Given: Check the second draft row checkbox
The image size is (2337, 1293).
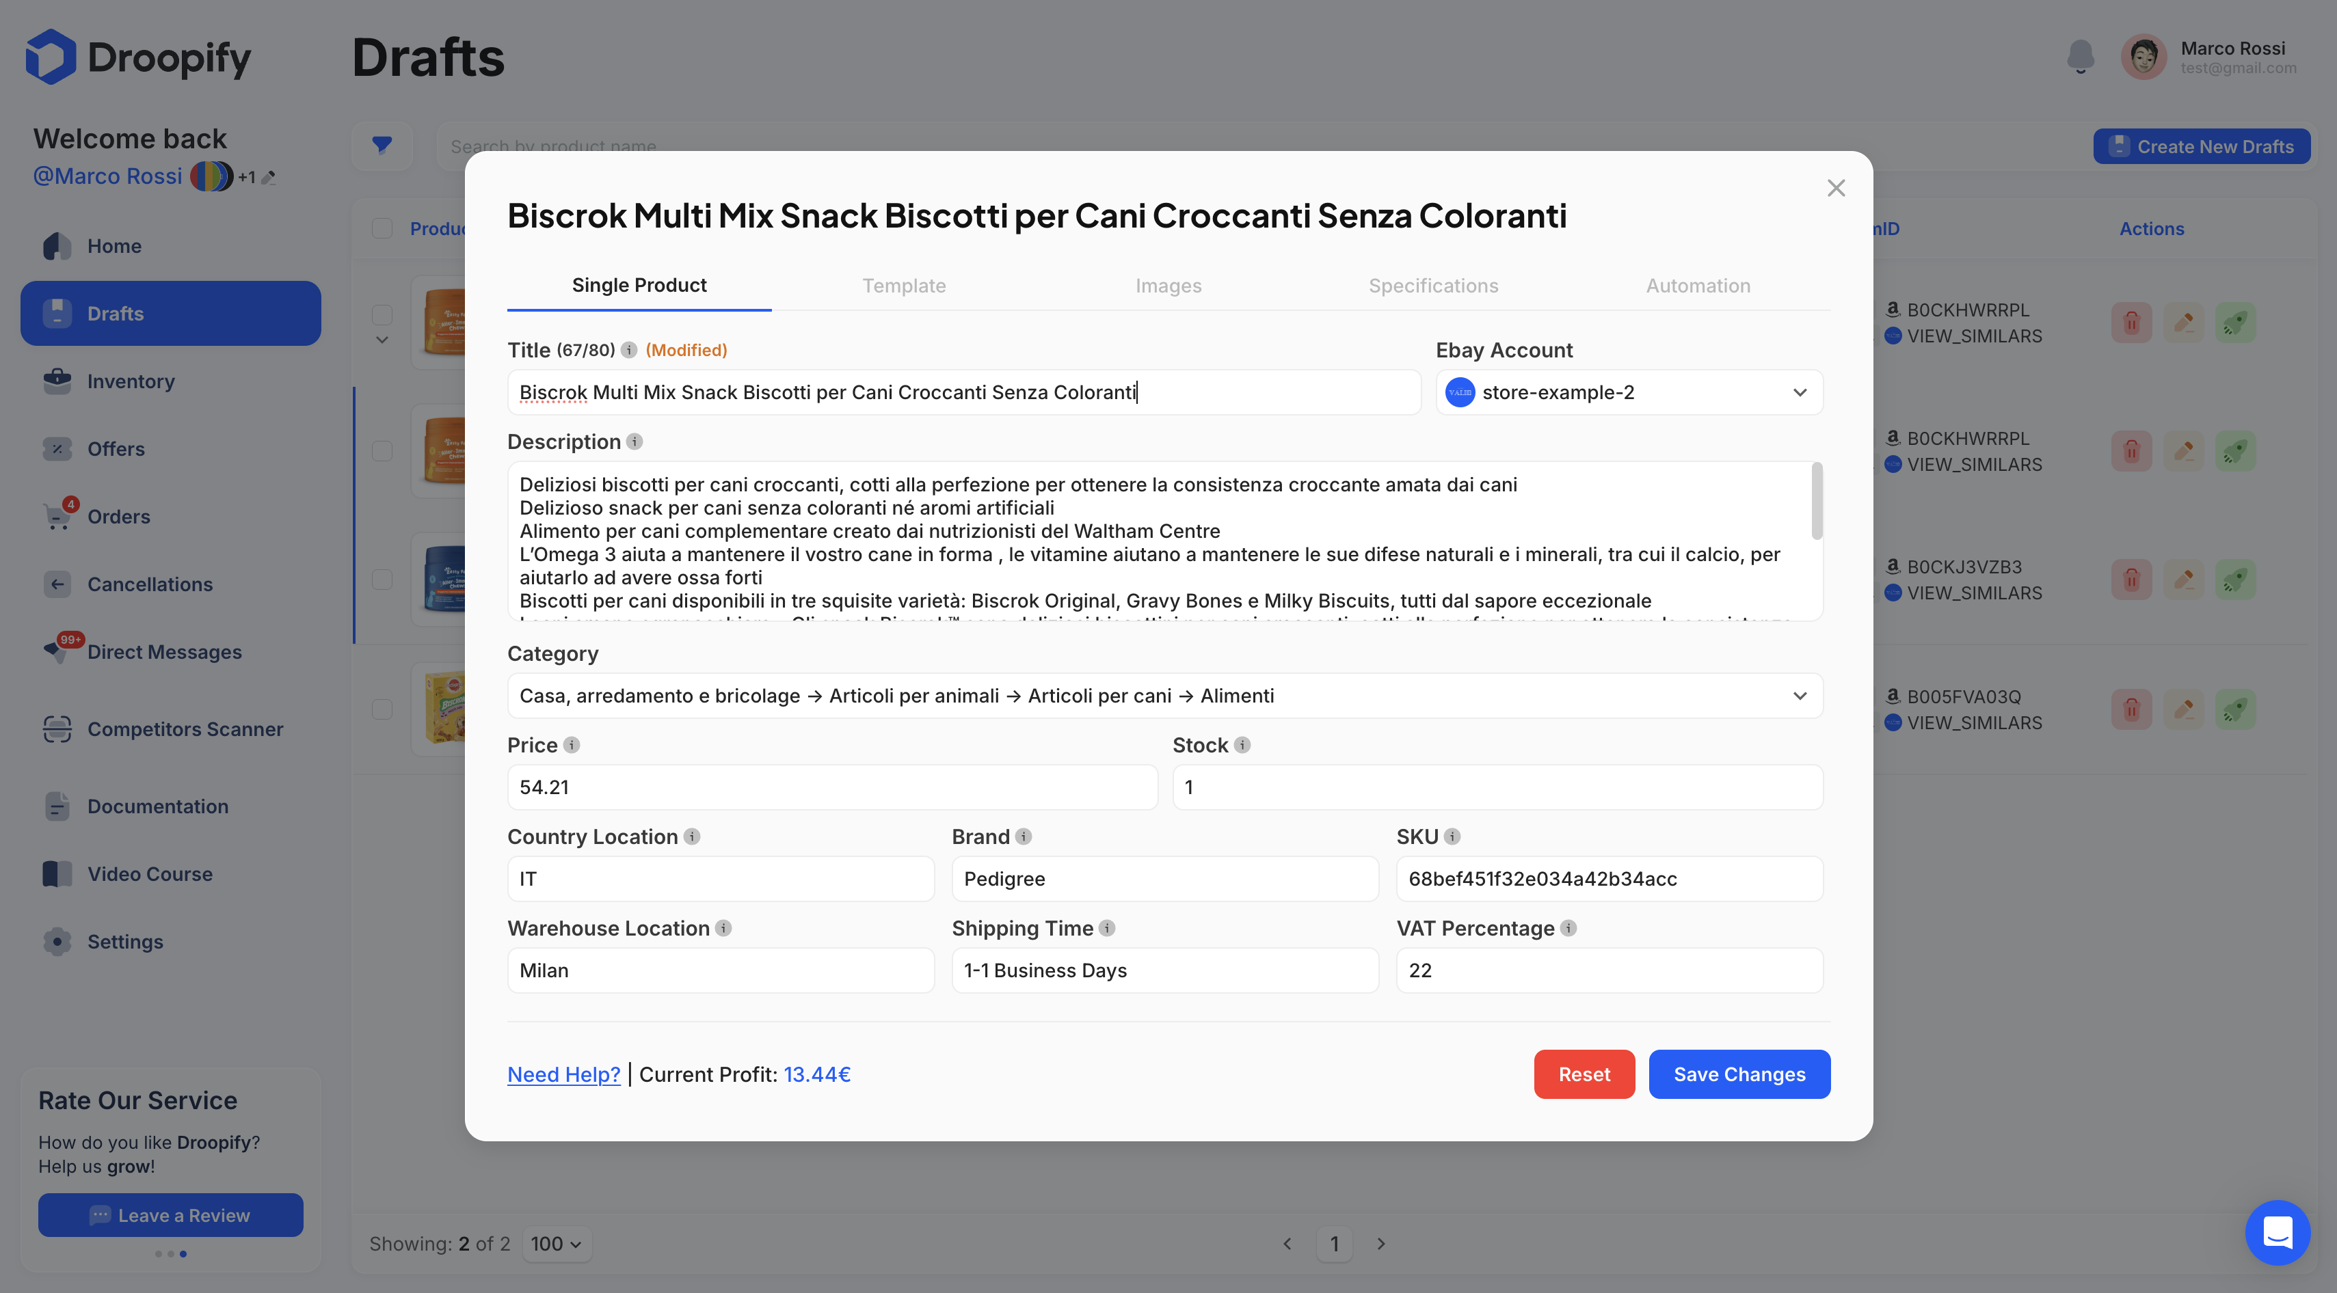Looking at the screenshot, I should coord(382,450).
